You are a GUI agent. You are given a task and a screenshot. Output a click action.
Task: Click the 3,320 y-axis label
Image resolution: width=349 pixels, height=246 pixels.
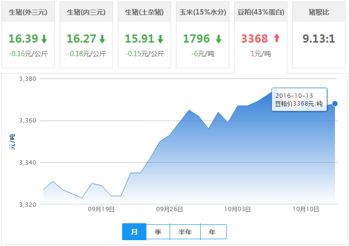coord(28,205)
